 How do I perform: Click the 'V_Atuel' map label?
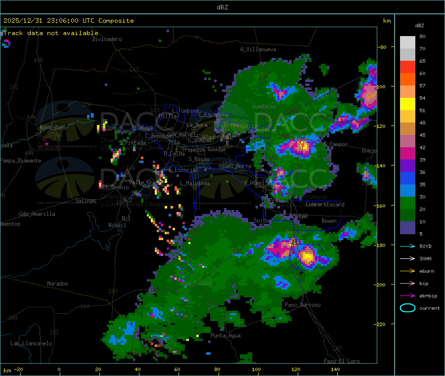point(254,183)
